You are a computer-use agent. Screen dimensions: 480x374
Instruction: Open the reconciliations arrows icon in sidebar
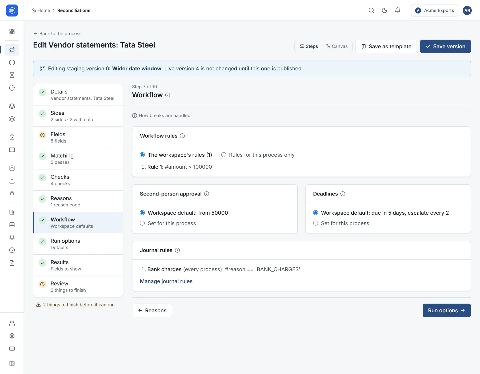point(12,50)
